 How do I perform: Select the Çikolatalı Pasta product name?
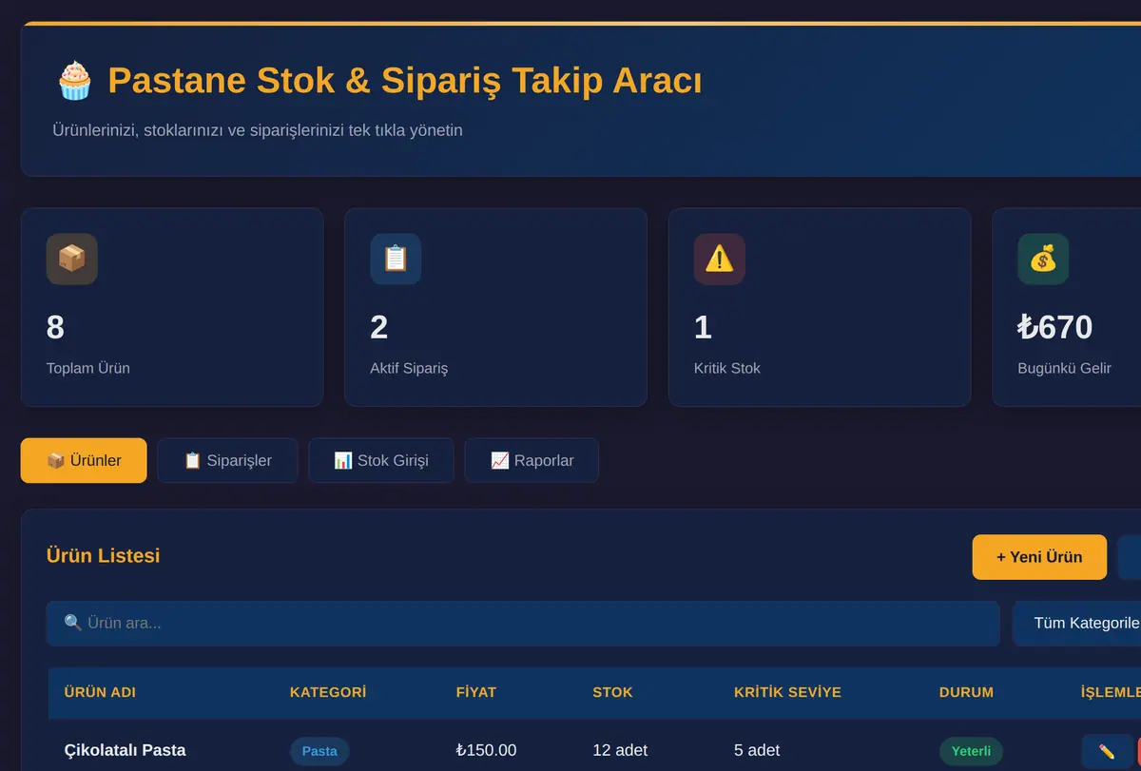tap(125, 750)
